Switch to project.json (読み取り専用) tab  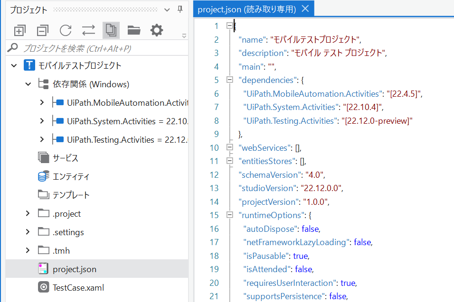tap(246, 9)
